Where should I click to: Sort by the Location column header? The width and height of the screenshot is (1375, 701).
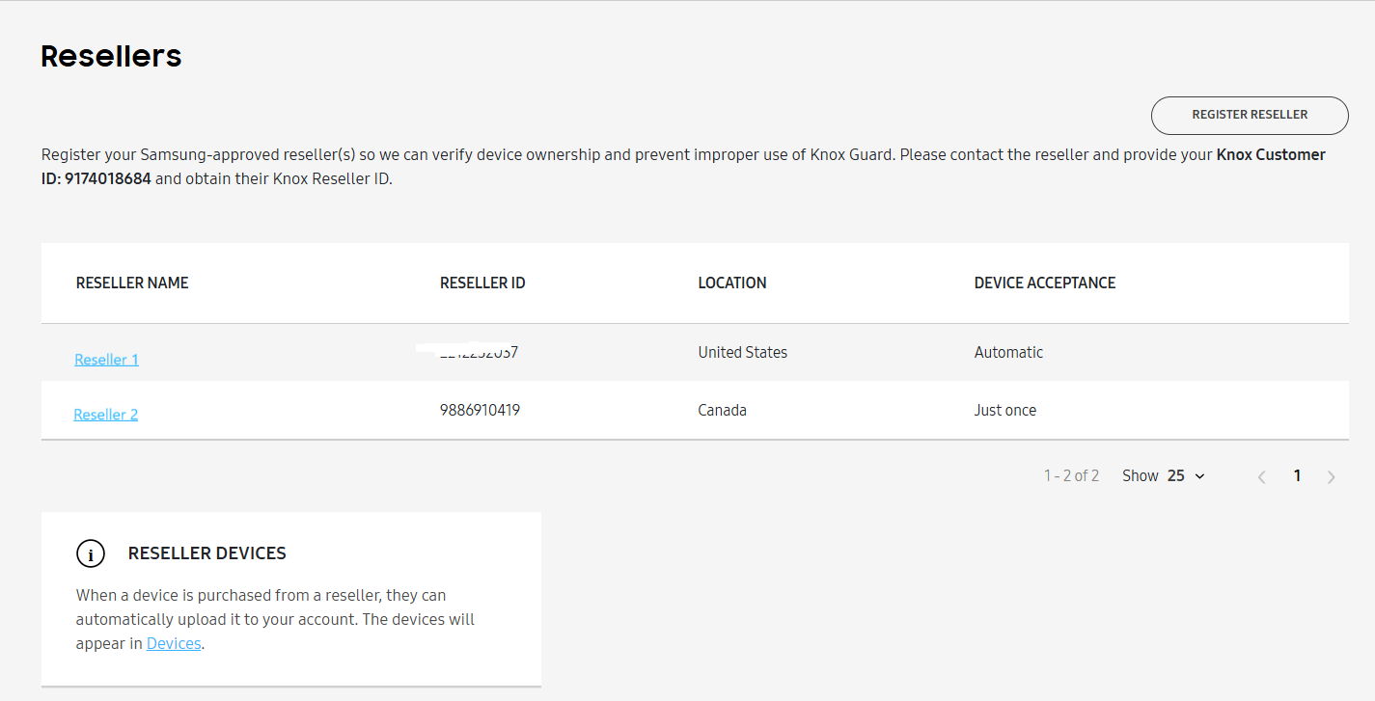732,283
